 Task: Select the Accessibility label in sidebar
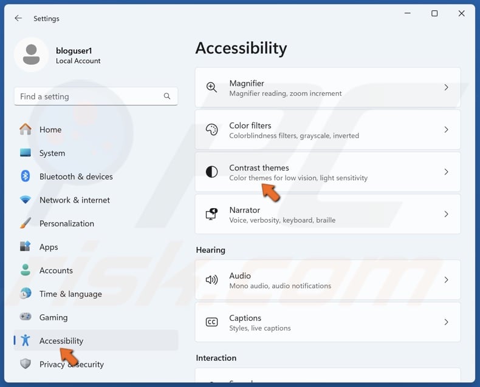pos(61,341)
